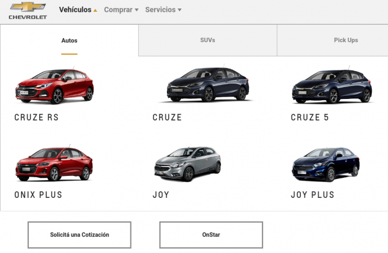388x253 pixels.
Task: Open the red Onix Plus car image
Action: click(54, 163)
